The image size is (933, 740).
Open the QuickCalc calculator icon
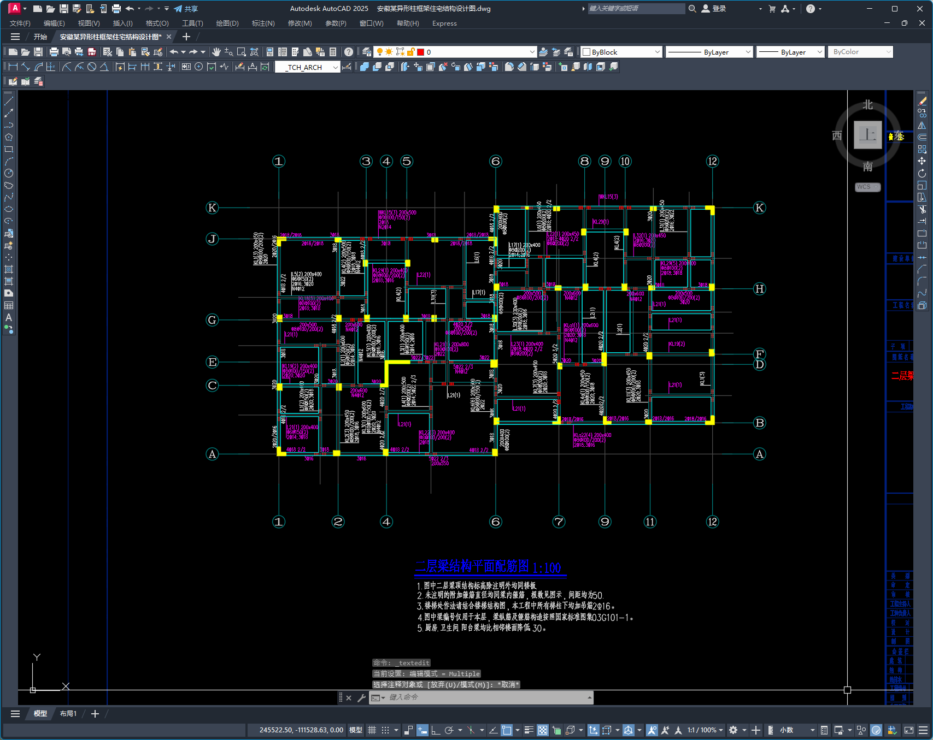(x=333, y=52)
